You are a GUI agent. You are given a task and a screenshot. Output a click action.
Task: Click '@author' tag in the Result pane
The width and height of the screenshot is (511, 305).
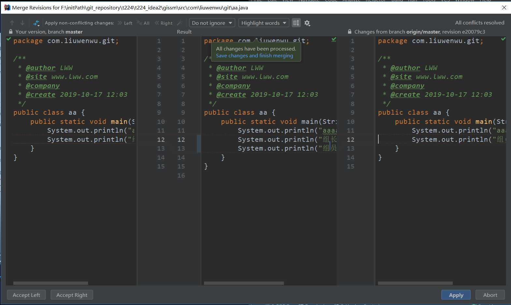[231, 68]
